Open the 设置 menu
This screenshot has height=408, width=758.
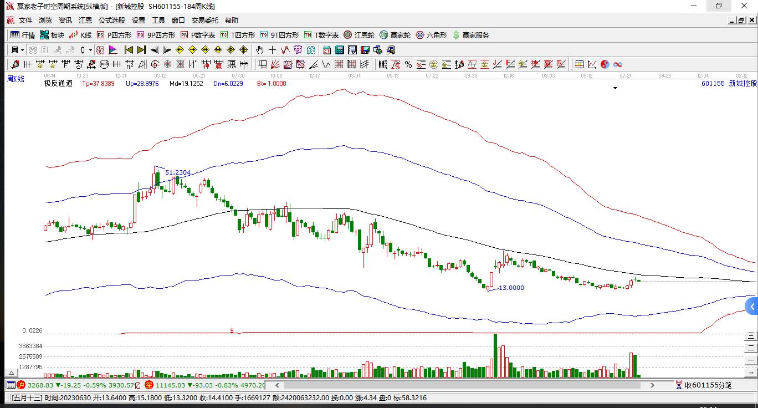(139, 21)
